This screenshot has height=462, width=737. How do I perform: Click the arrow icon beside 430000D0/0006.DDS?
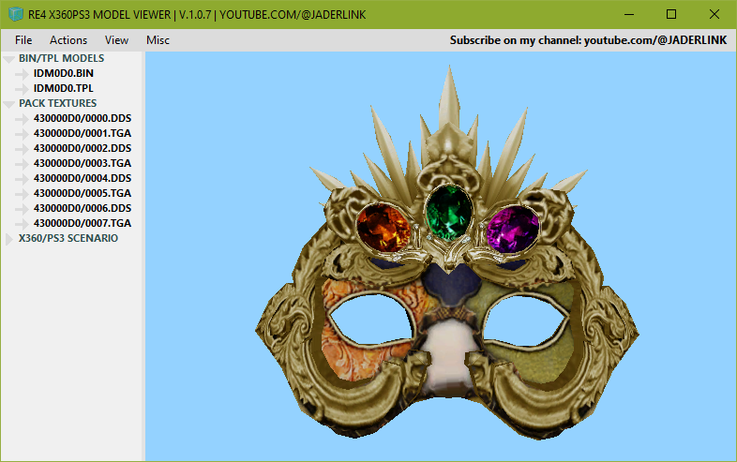click(23, 209)
